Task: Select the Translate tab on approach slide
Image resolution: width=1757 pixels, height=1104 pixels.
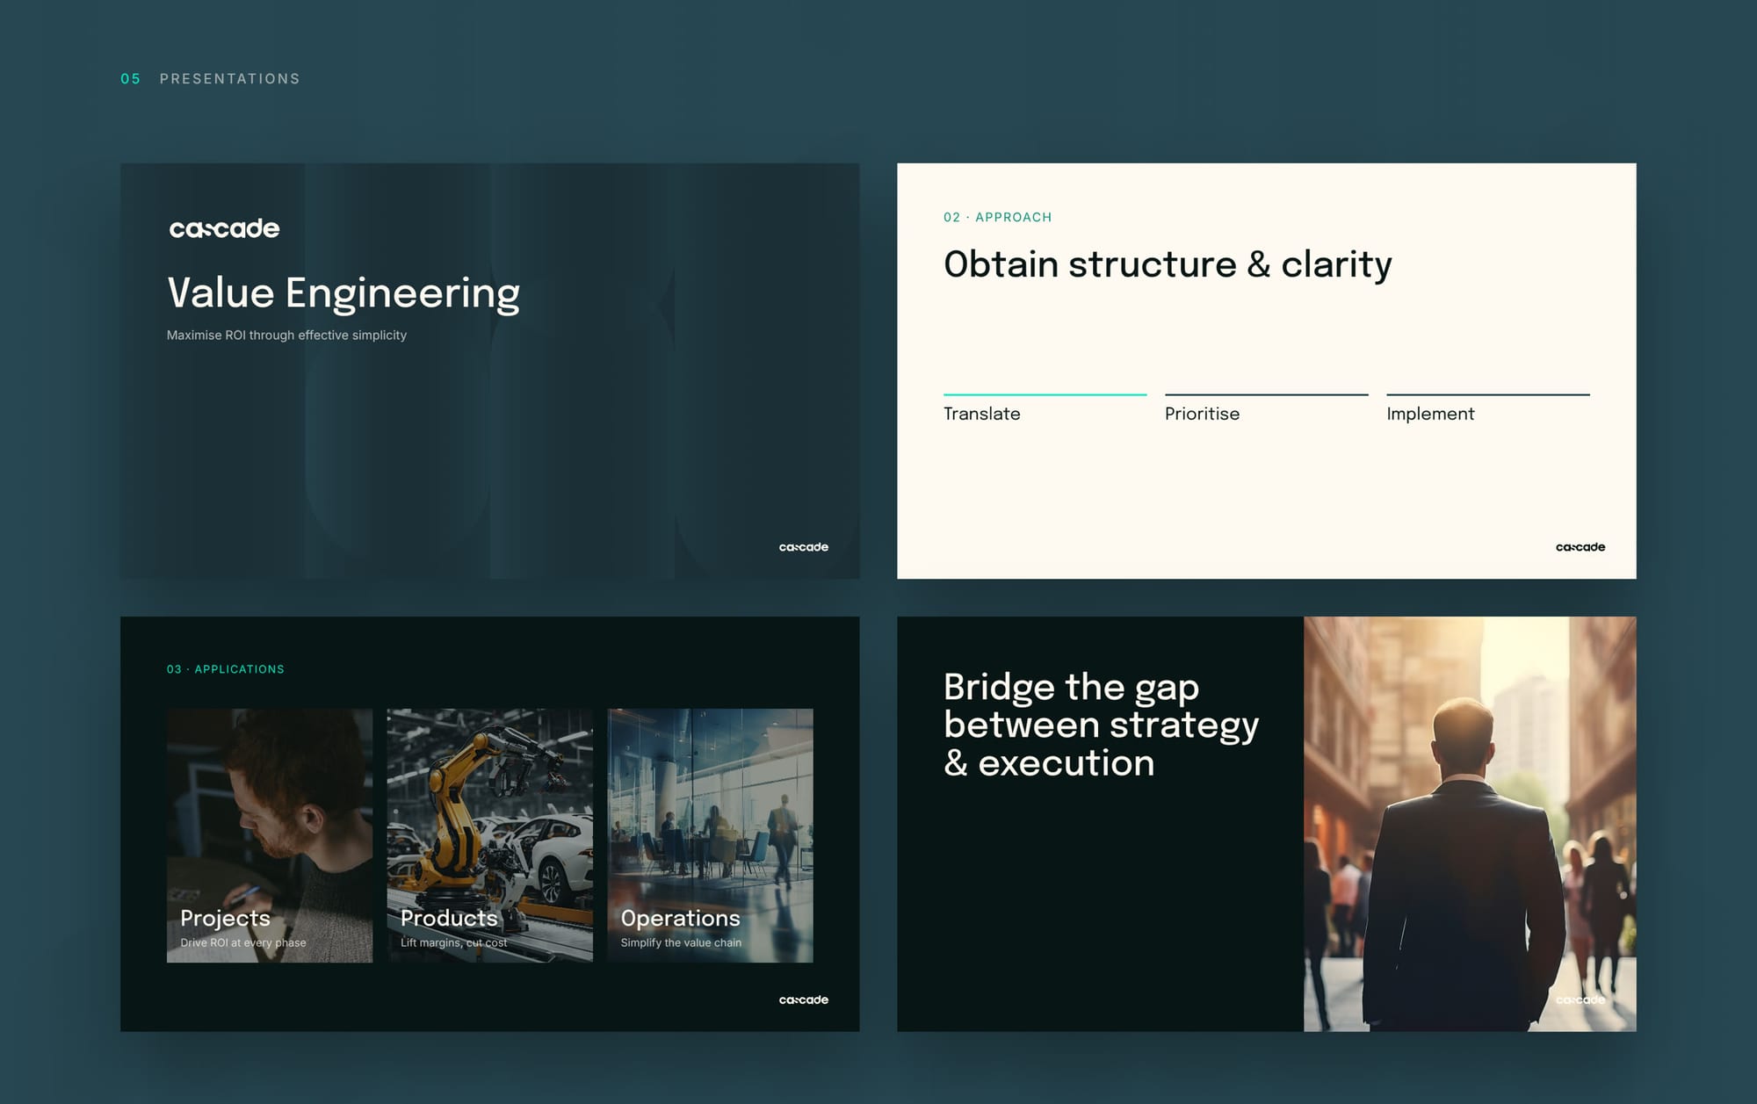Action: tap(1045, 409)
